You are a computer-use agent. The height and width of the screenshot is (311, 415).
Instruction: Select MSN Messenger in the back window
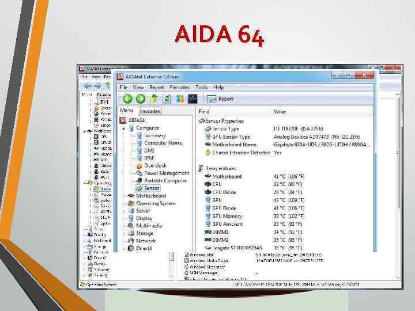click(201, 272)
